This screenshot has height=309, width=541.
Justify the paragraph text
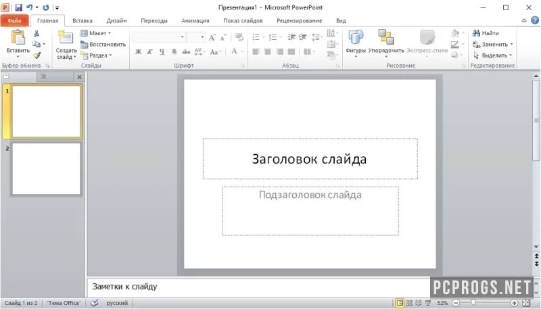point(291,52)
